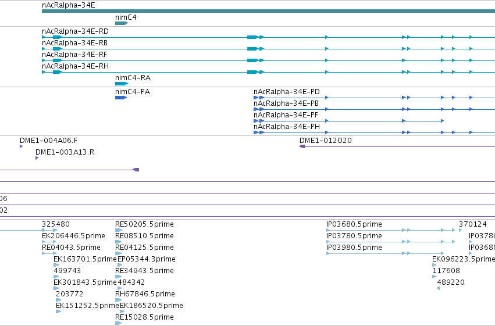Select EST feature 370124

(x=472, y=224)
